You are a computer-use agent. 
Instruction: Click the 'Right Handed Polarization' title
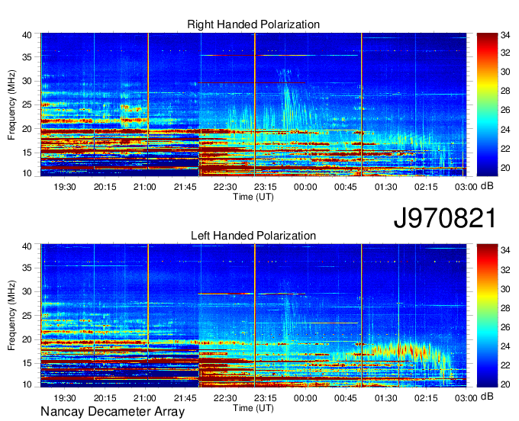point(253,24)
